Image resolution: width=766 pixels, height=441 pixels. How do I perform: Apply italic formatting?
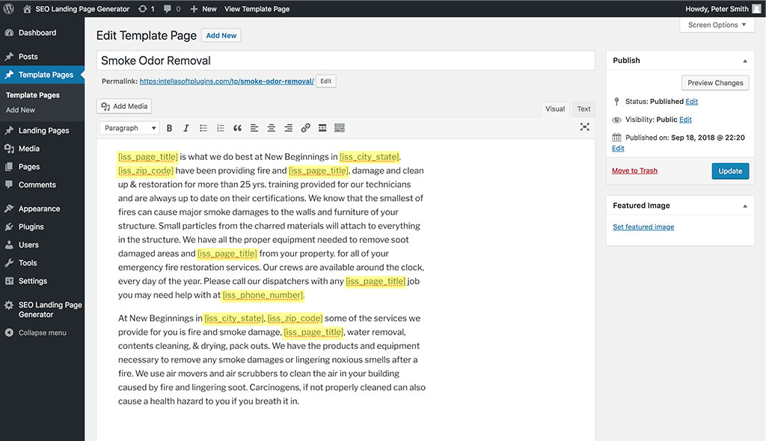coord(186,128)
